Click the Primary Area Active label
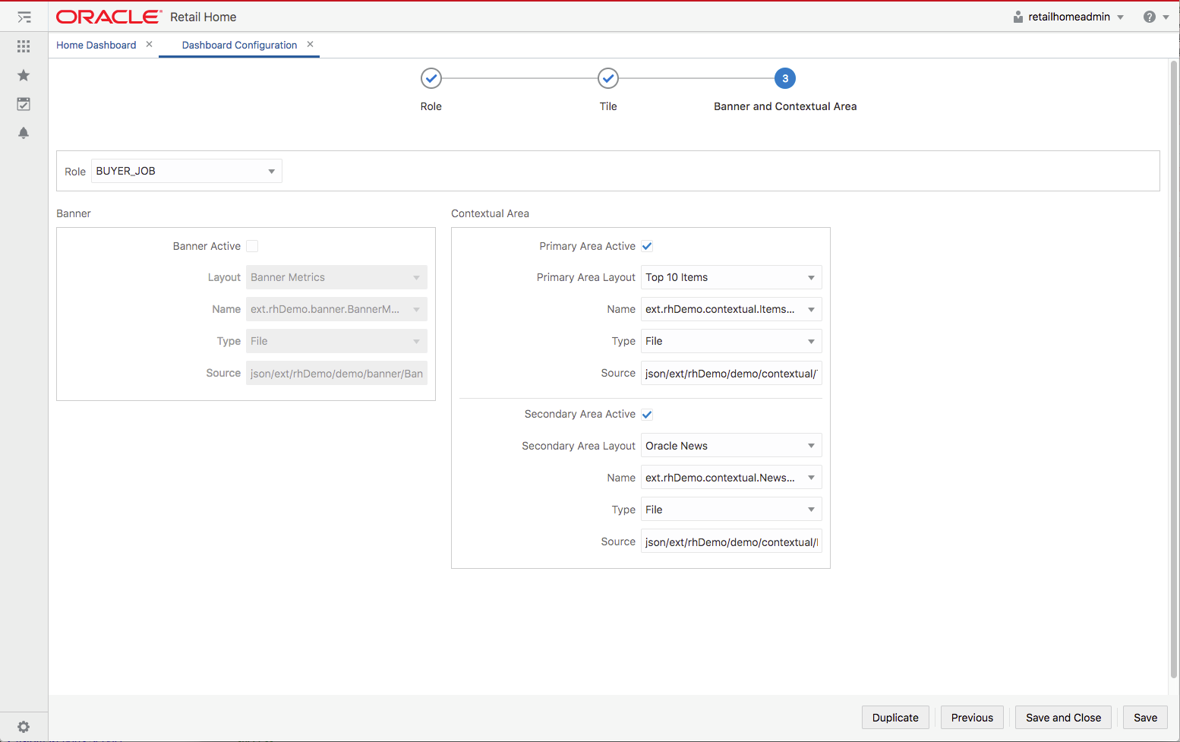Image resolution: width=1180 pixels, height=742 pixels. (587, 246)
